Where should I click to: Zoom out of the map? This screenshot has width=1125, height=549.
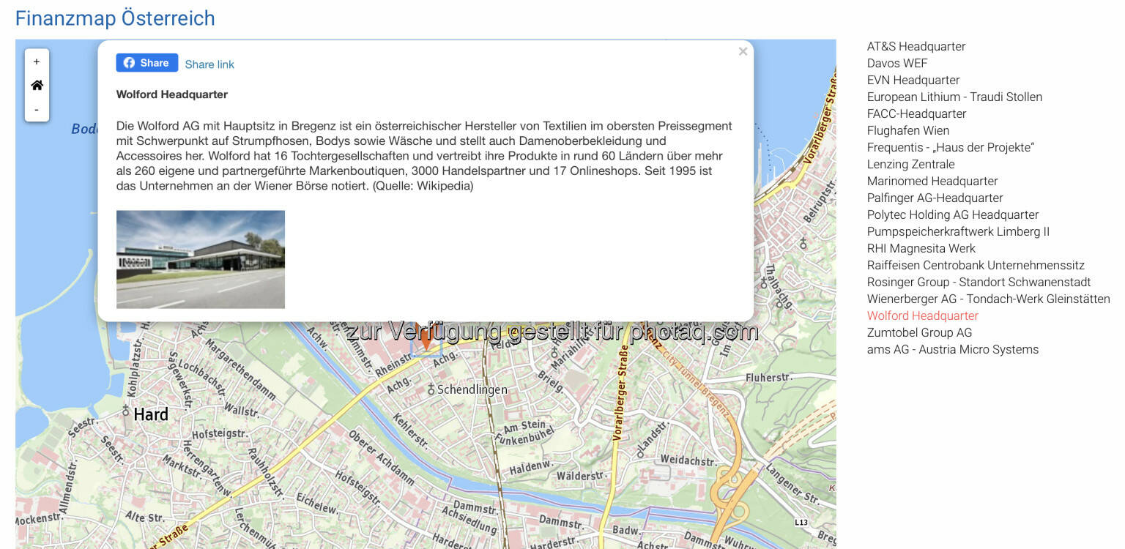coord(37,110)
